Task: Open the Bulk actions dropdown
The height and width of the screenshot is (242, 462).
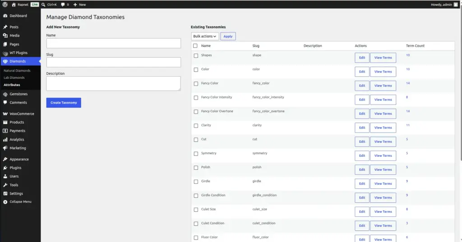Action: click(205, 36)
